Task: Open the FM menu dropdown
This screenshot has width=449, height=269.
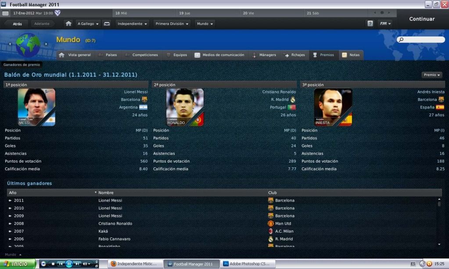Action: (x=385, y=24)
